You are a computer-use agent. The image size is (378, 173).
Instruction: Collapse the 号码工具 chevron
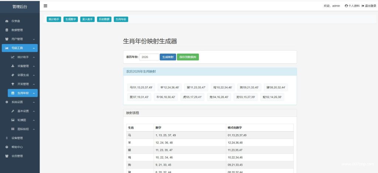(x=34, y=48)
